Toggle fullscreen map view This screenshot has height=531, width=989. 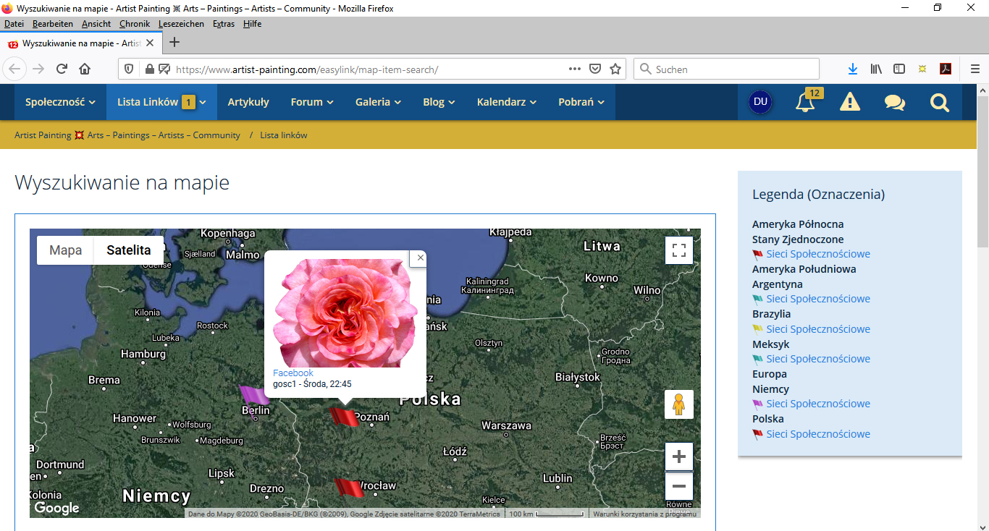[x=678, y=250]
